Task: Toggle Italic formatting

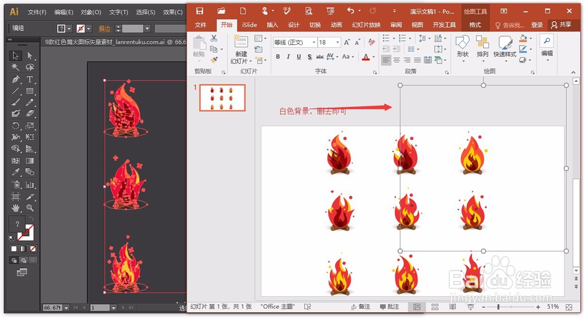Action: 288,57
